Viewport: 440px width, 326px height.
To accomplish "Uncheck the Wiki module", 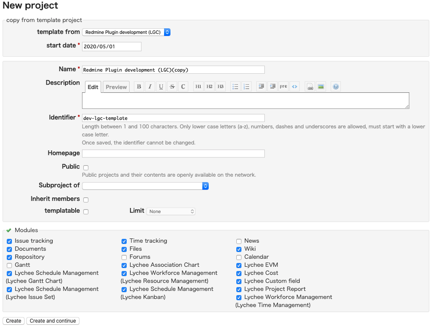I will [239, 249].
